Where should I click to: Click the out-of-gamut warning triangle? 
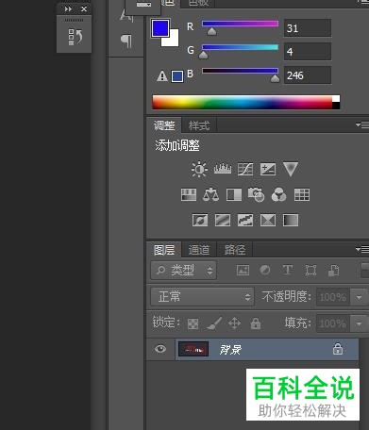(162, 76)
